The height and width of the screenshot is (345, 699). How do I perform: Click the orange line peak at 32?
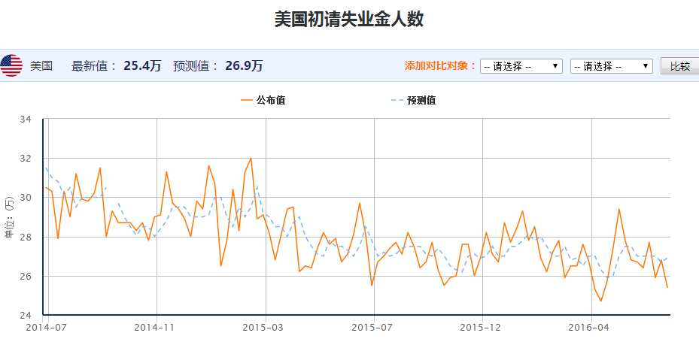tap(251, 158)
